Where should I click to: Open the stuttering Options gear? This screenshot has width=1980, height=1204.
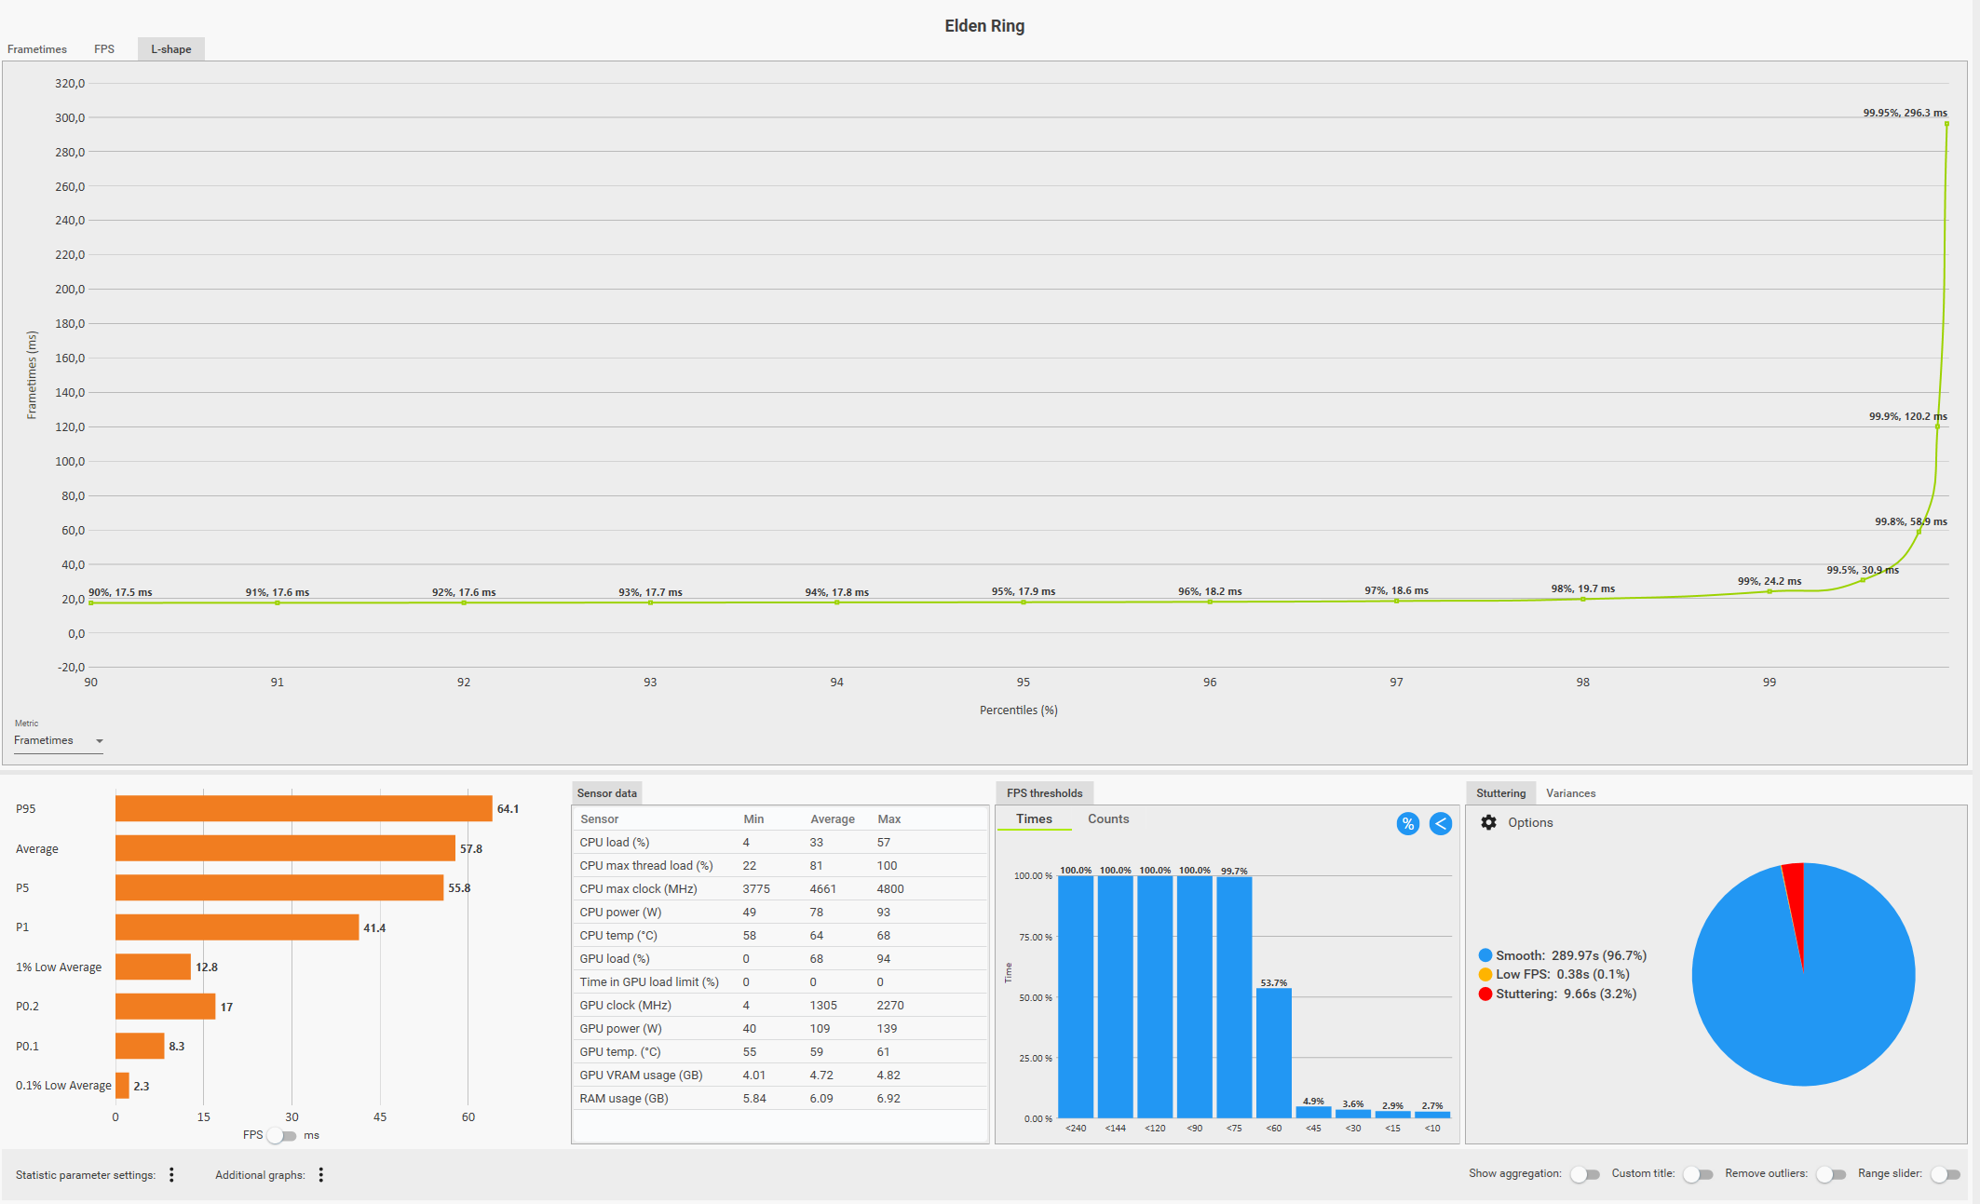click(x=1488, y=822)
